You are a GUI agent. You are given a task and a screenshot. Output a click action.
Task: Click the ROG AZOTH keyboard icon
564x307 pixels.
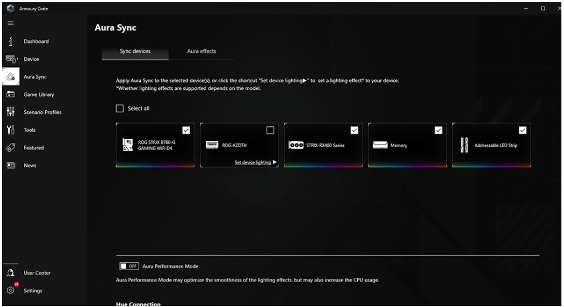(212, 145)
